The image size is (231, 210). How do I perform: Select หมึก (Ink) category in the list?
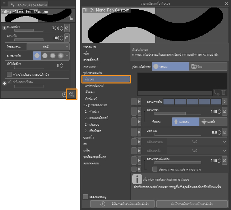tap(86, 53)
